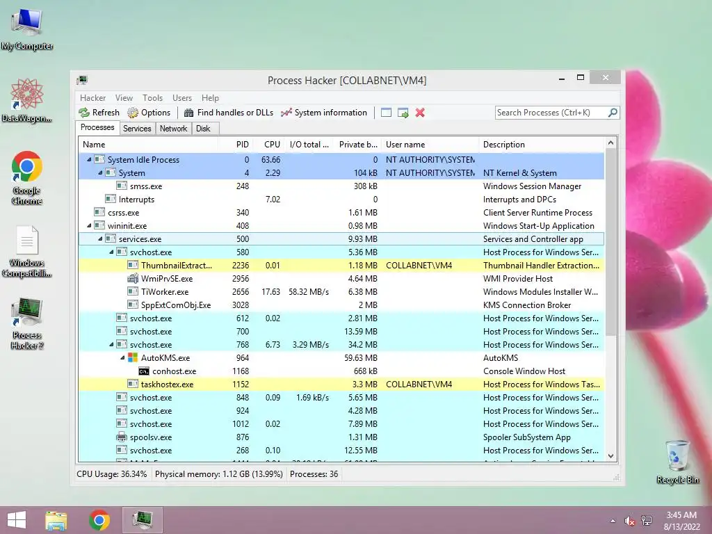The width and height of the screenshot is (712, 534).
Task: Collapse the svchost.exe PID 768 node
Action: click(111, 344)
